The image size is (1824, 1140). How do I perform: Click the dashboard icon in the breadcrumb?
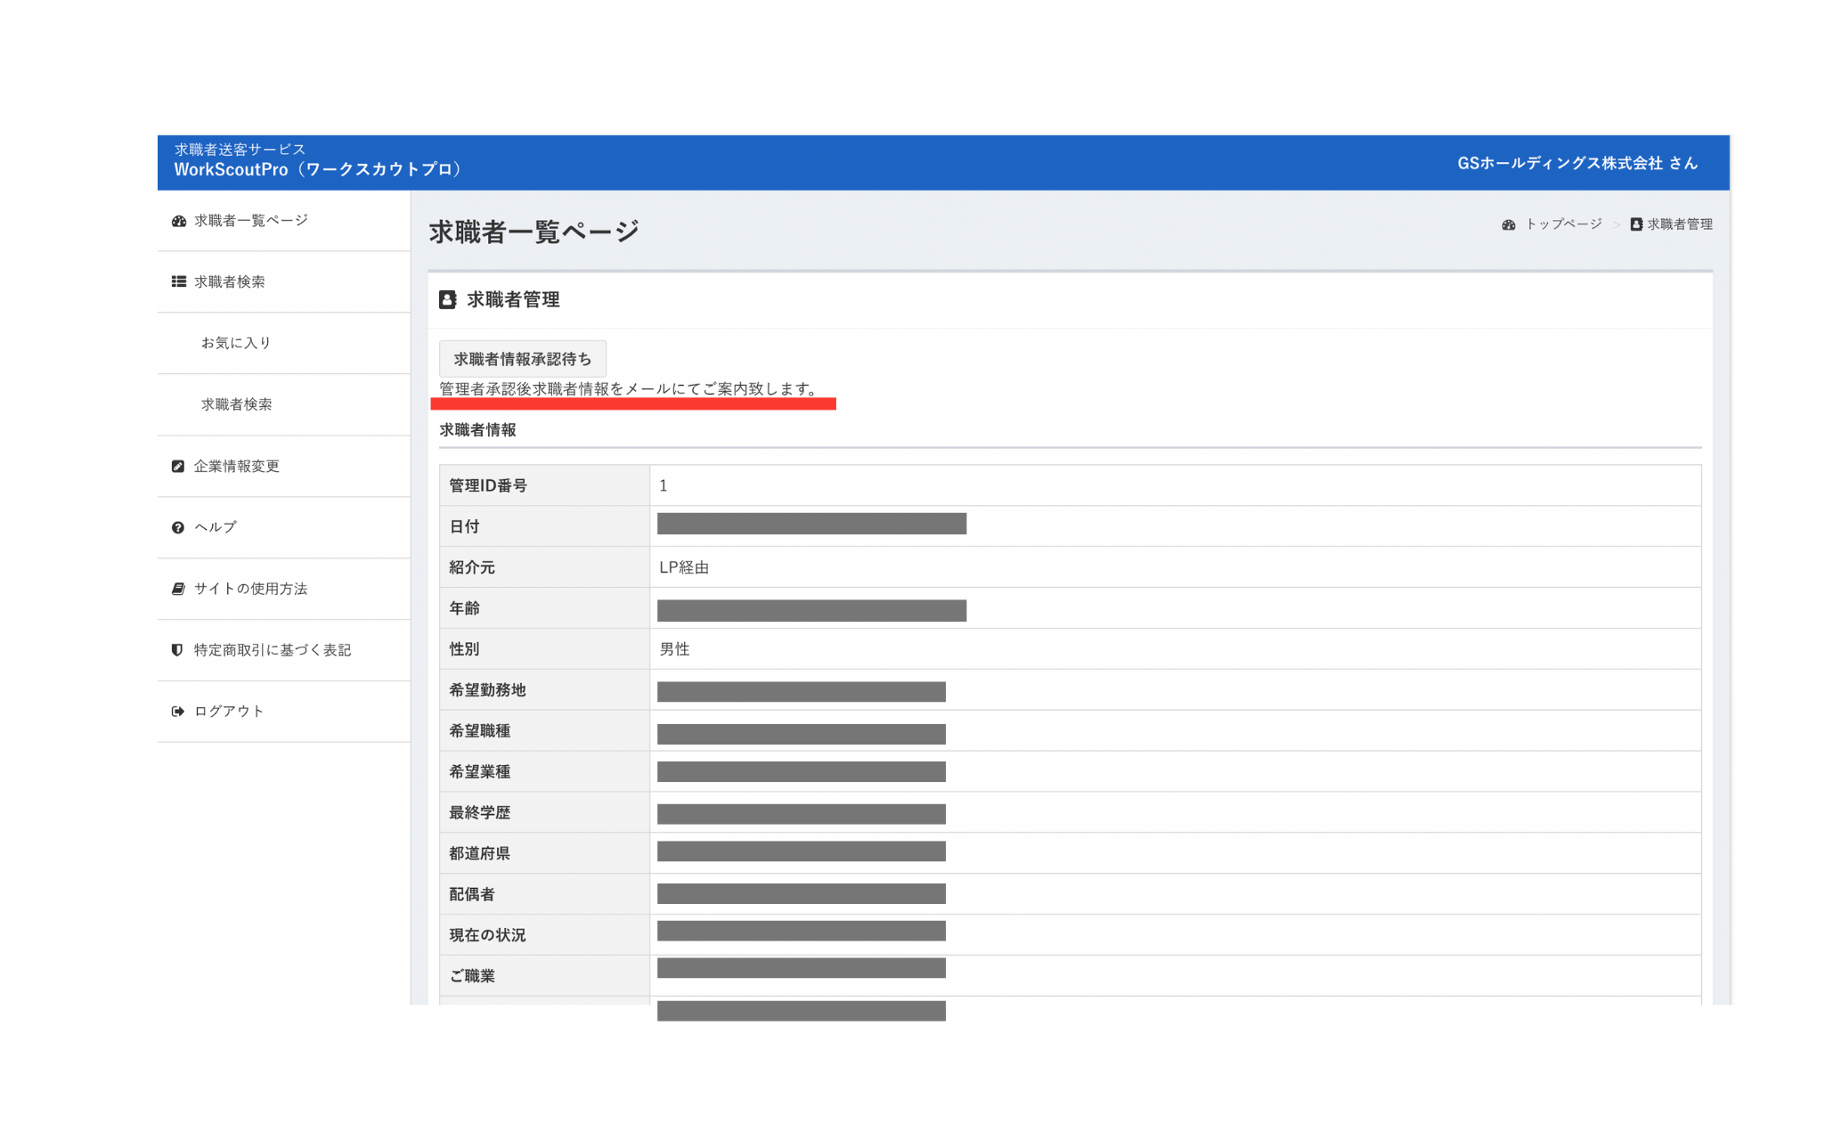point(1508,224)
